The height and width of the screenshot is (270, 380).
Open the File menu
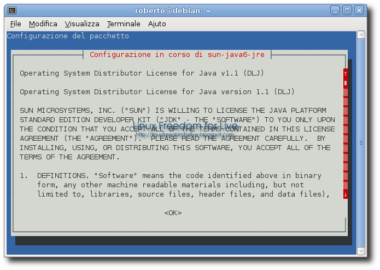point(15,24)
